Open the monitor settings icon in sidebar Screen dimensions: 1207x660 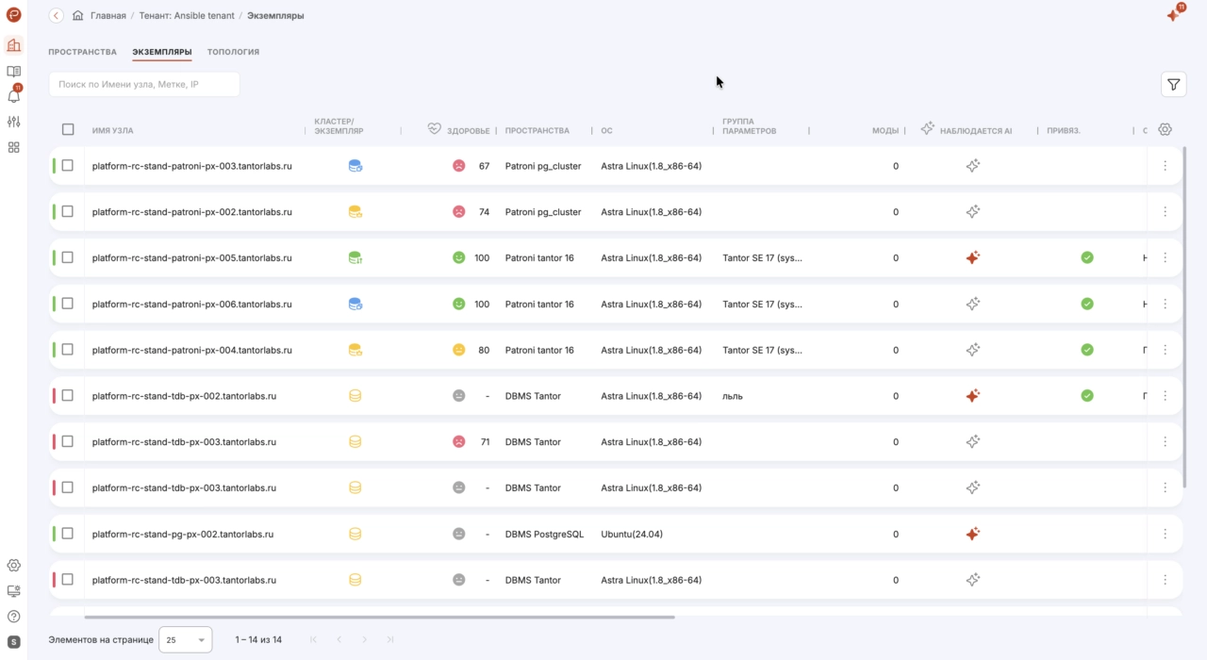point(13,591)
